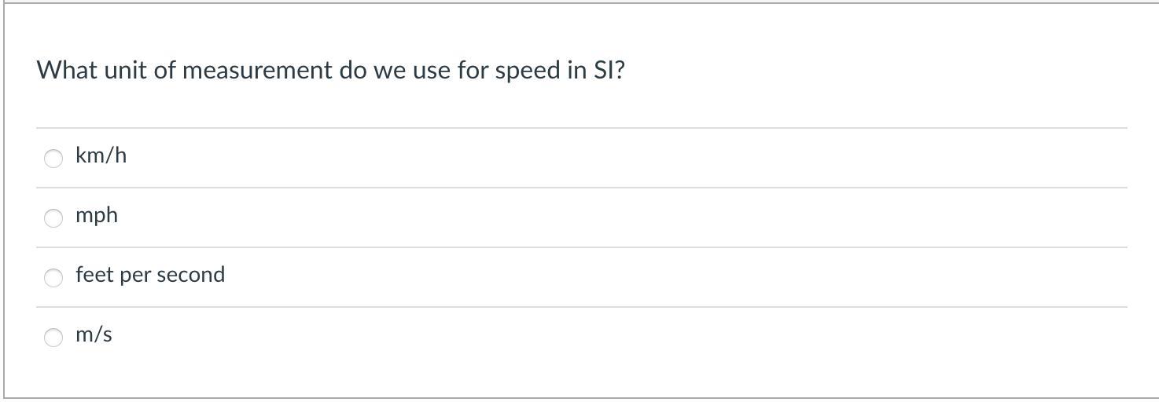The width and height of the screenshot is (1159, 402).
Task: Click the word 'measurement' in the question
Action: (258, 71)
